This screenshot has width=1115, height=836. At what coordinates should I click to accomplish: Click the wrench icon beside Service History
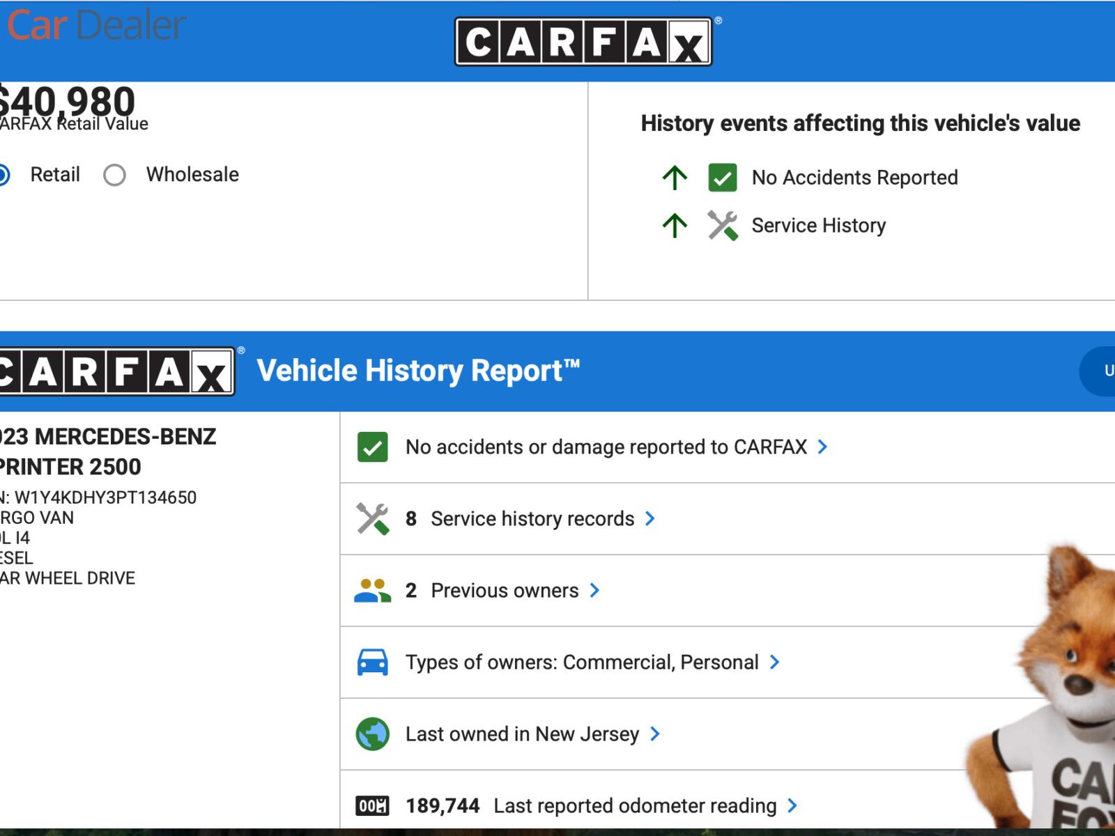(722, 226)
